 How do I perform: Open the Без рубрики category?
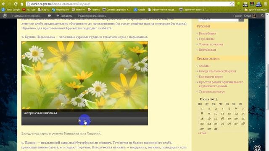click(x=207, y=34)
